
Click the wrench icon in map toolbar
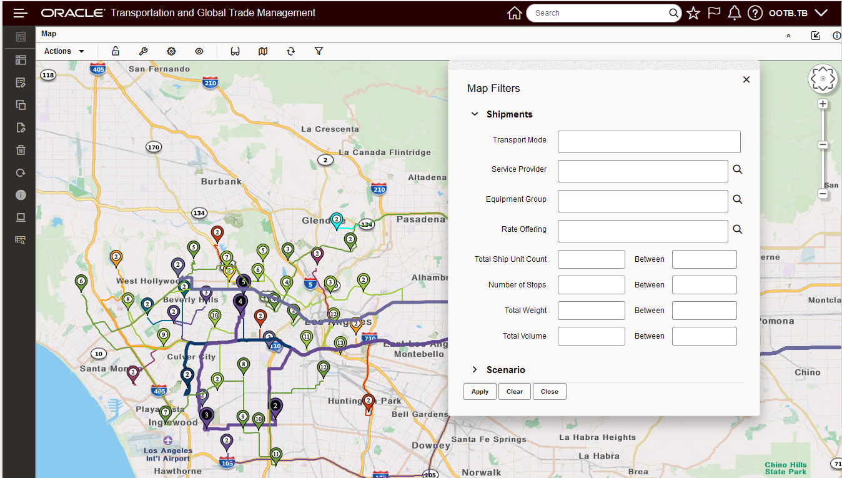coord(143,51)
